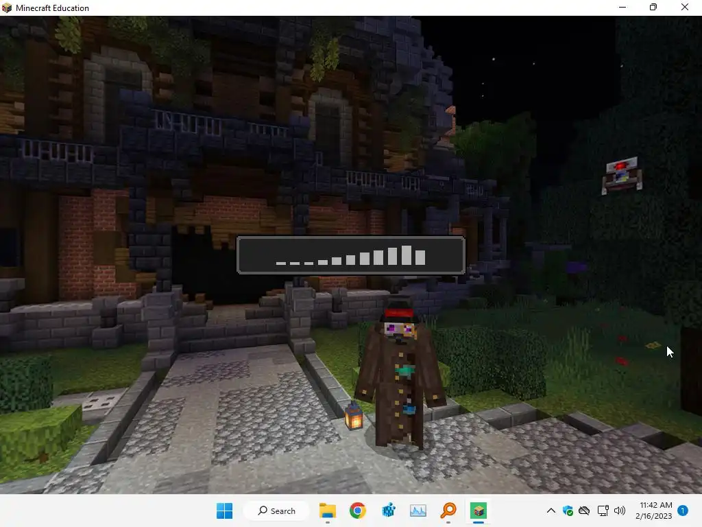The height and width of the screenshot is (527, 702).
Task: Open the clock showing 11:42 AM
Action: point(653,511)
